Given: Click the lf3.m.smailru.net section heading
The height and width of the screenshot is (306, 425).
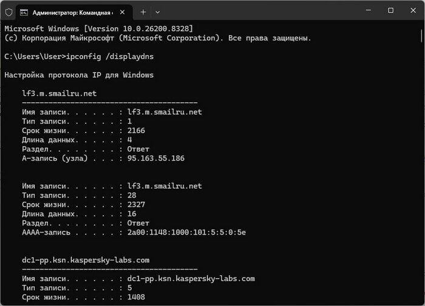Looking at the screenshot, I should pos(59,93).
